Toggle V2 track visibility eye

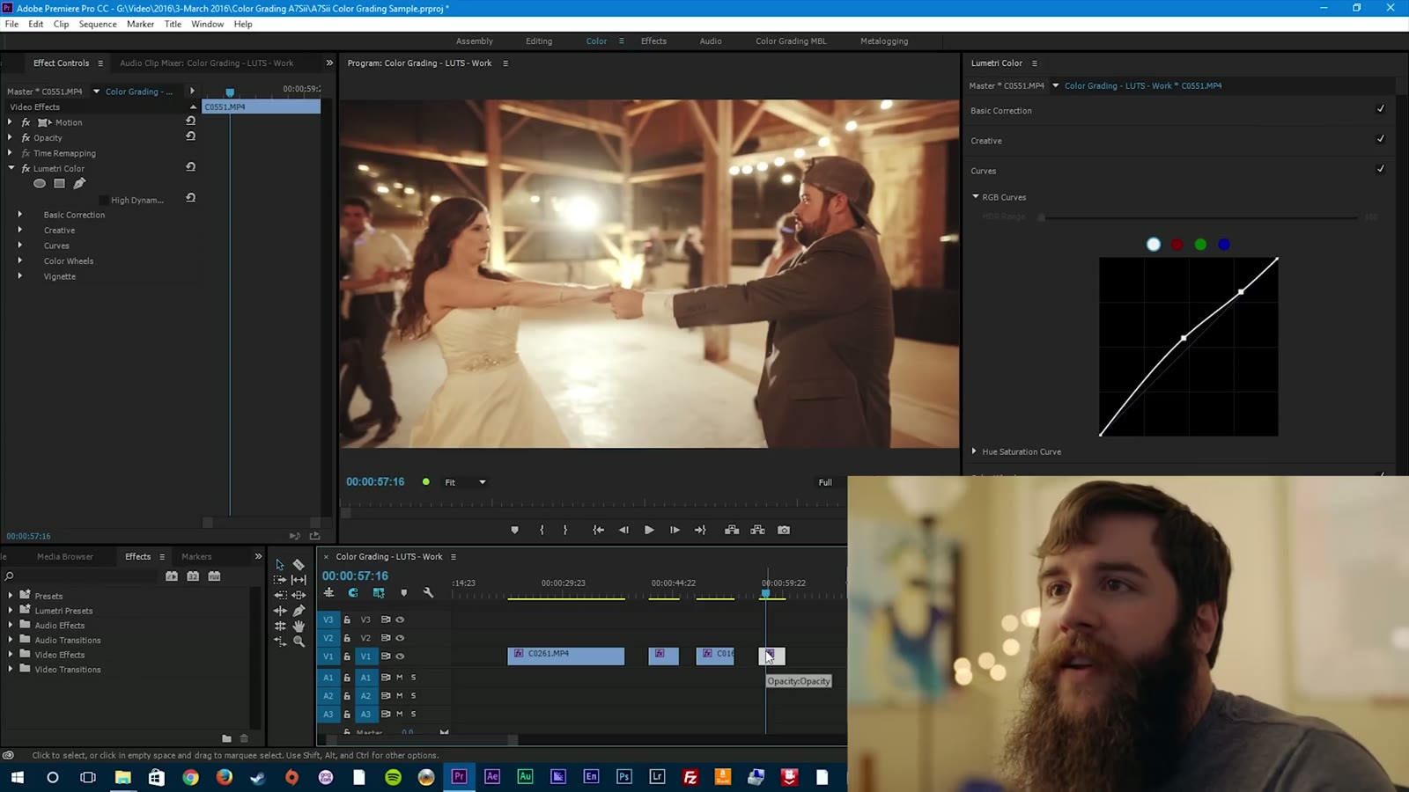(x=400, y=638)
